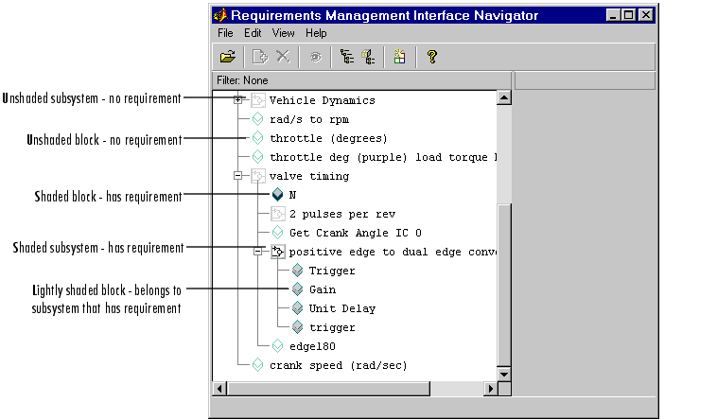Select the rad/s to rpm block icon
717x420 pixels.
(258, 119)
